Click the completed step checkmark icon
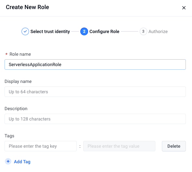The image size is (192, 172). [x=25, y=31]
